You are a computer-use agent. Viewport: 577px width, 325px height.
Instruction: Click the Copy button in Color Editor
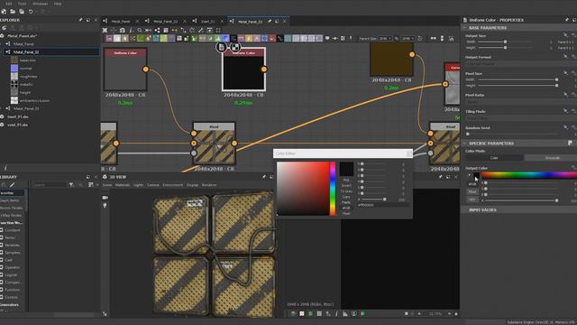tap(346, 197)
